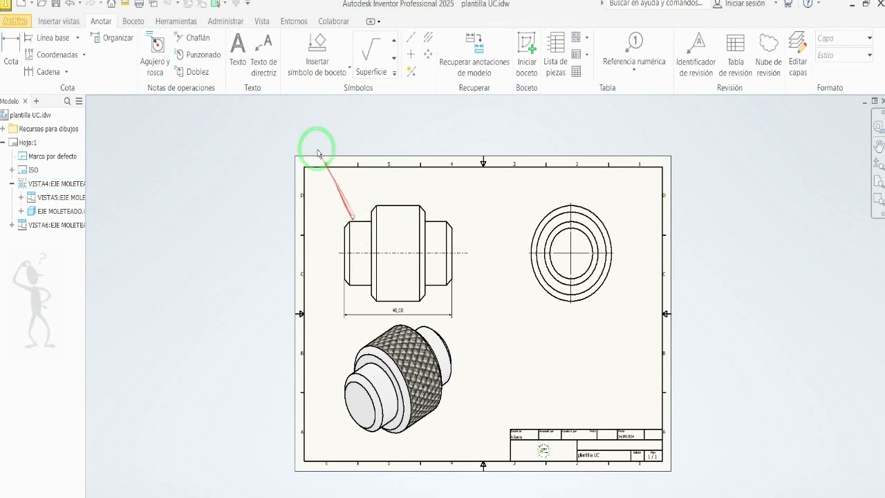Screen dimensions: 885x498
Task: Open the Cadena dropdown arrow
Action: point(66,72)
